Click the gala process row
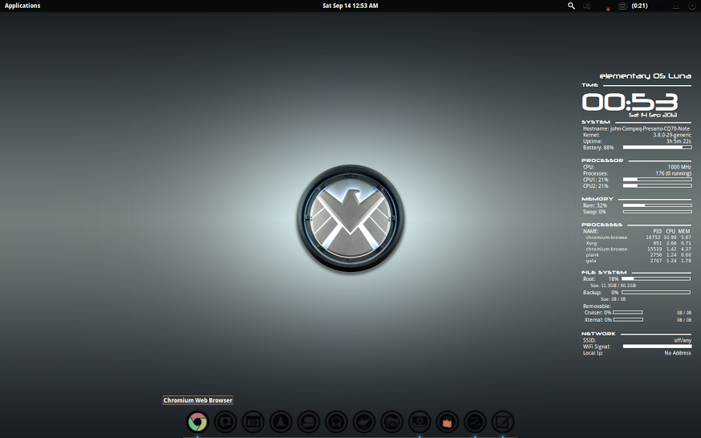 pyautogui.click(x=638, y=261)
